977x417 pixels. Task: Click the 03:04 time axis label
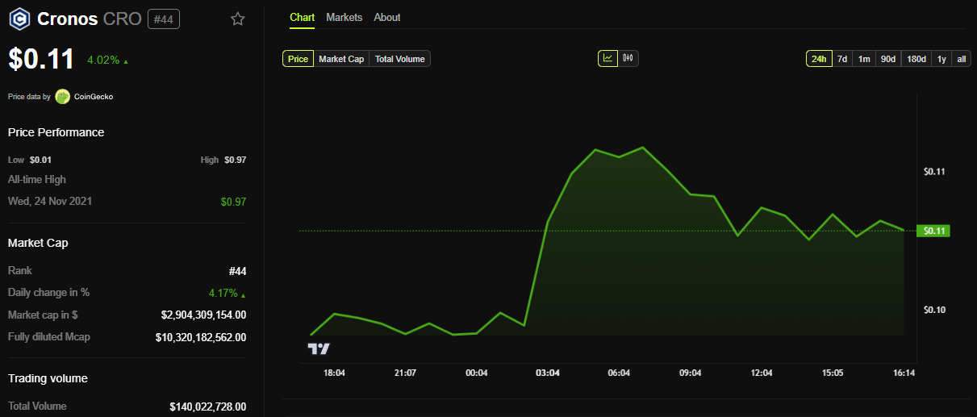(548, 373)
